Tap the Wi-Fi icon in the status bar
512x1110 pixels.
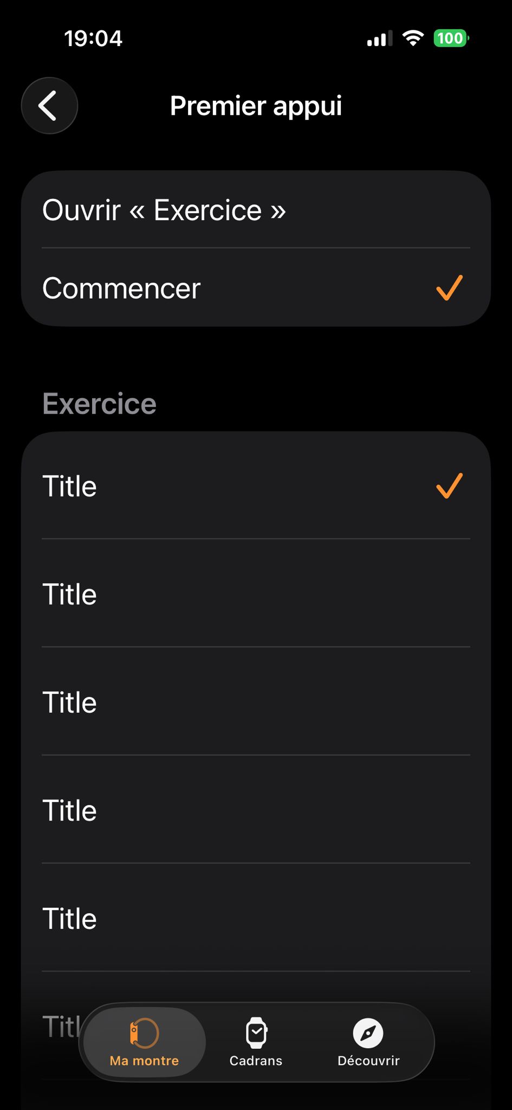pos(413,38)
